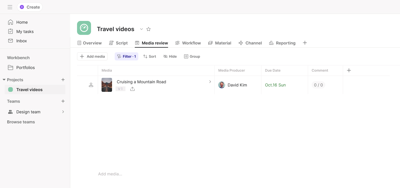The width and height of the screenshot is (400, 188).
Task: Toggle the active Filter · 1 button
Action: tap(126, 56)
